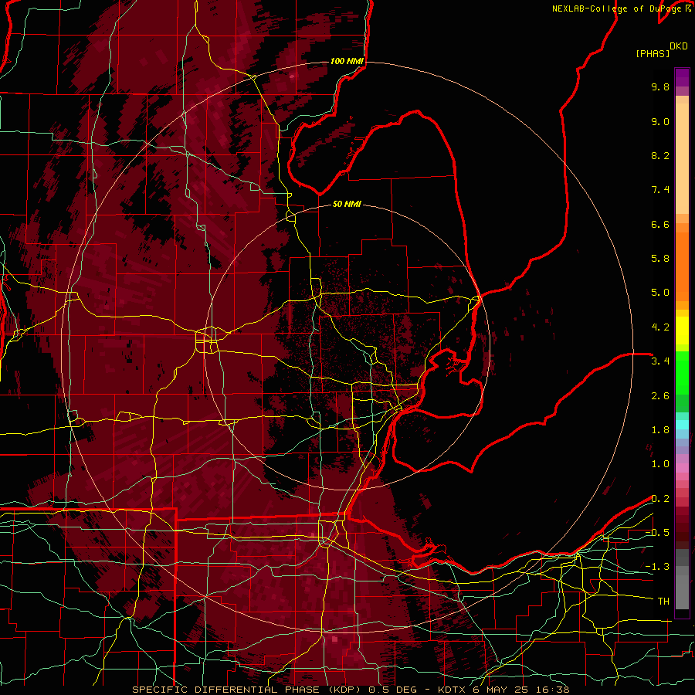695x695 pixels.
Task: Click the 4.2 value on the color scale
Action: coord(660,327)
